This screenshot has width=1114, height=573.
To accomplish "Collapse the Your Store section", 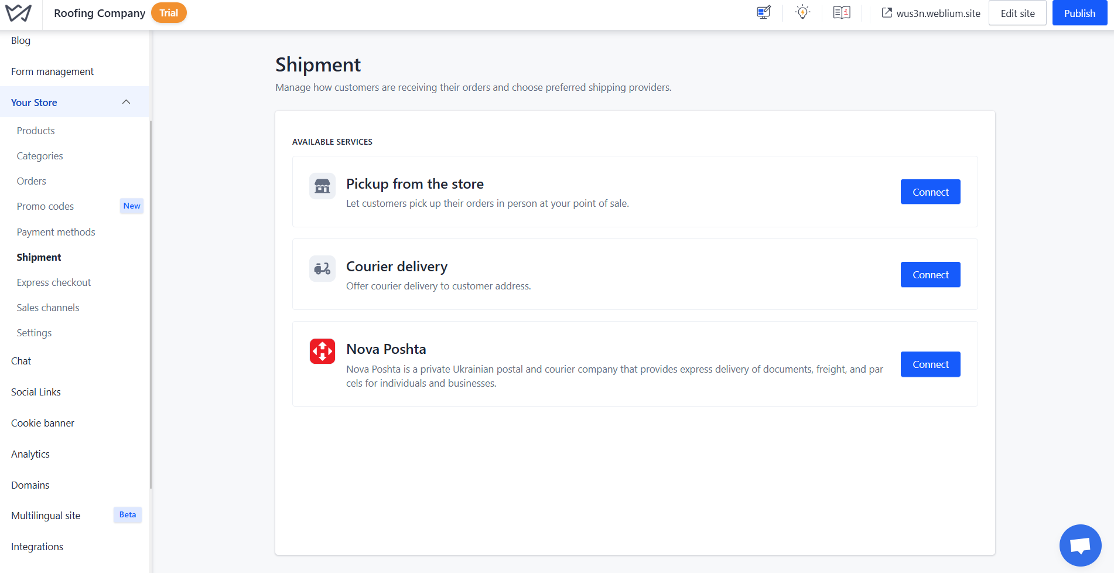I will (126, 103).
